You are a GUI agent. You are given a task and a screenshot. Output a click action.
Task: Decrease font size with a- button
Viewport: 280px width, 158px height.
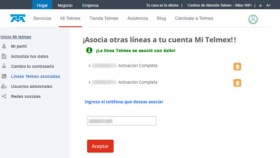pos(261,5)
